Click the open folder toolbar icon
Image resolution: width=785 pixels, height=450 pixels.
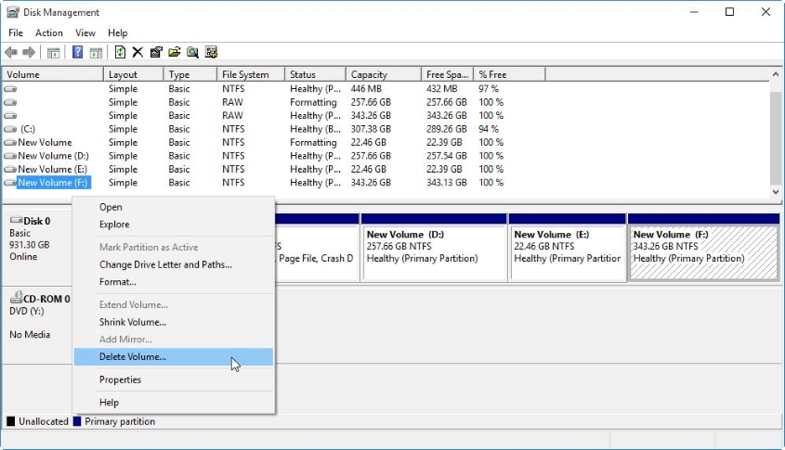[x=175, y=52]
